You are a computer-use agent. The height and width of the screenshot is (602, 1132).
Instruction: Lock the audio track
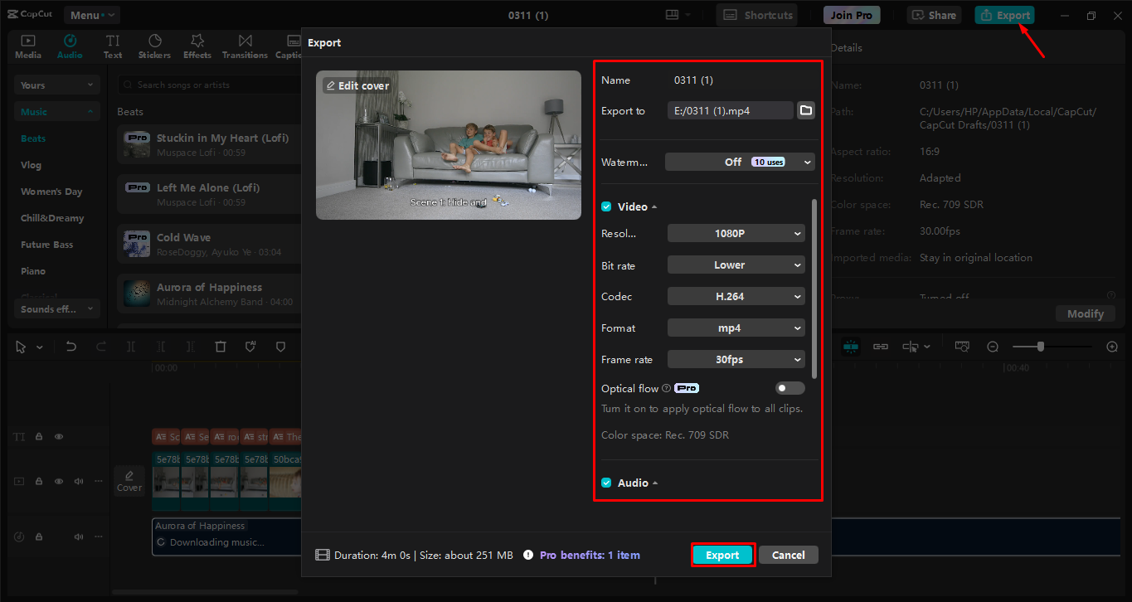point(39,536)
